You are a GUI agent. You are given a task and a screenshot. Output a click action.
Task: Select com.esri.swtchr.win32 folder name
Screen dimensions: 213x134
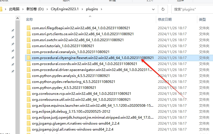(x=78, y=40)
